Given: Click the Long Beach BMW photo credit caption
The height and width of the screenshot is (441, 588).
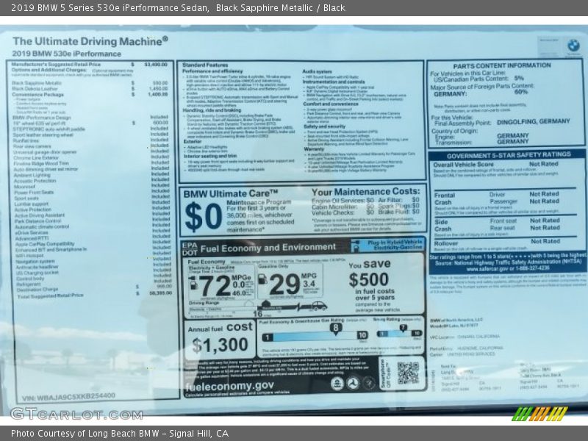Looking at the screenshot, I should tap(120, 433).
